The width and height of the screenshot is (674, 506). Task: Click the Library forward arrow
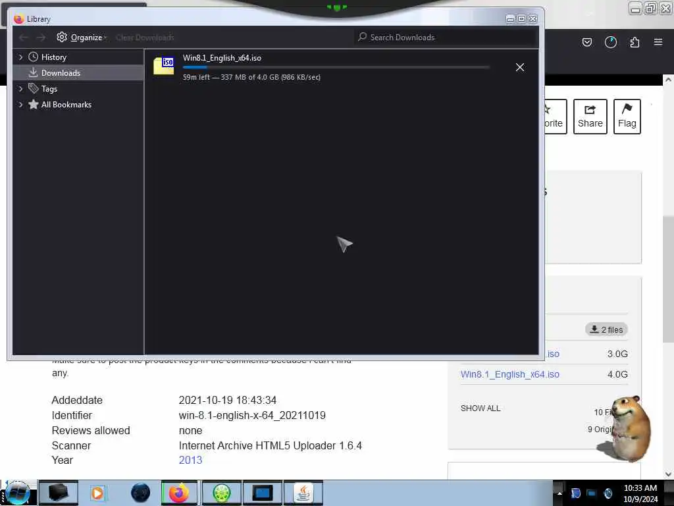(x=41, y=38)
